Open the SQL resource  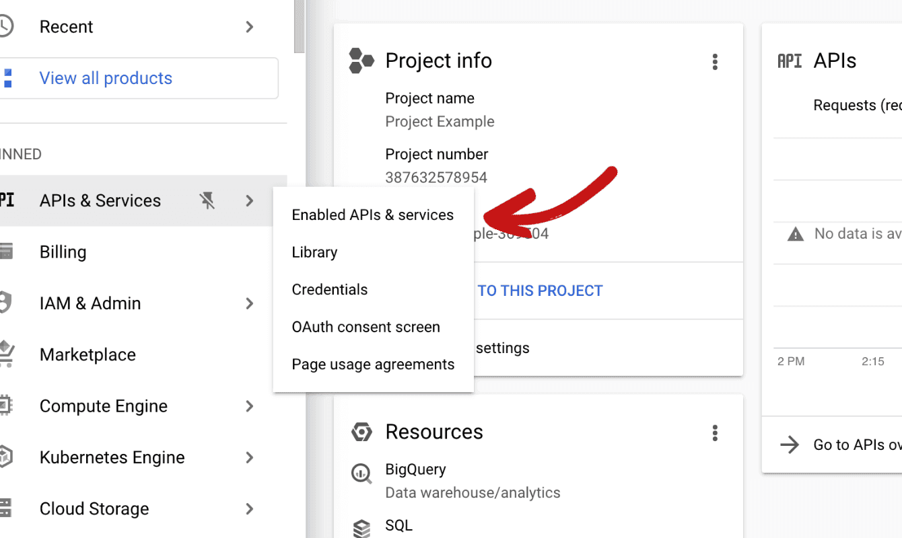coord(398,525)
